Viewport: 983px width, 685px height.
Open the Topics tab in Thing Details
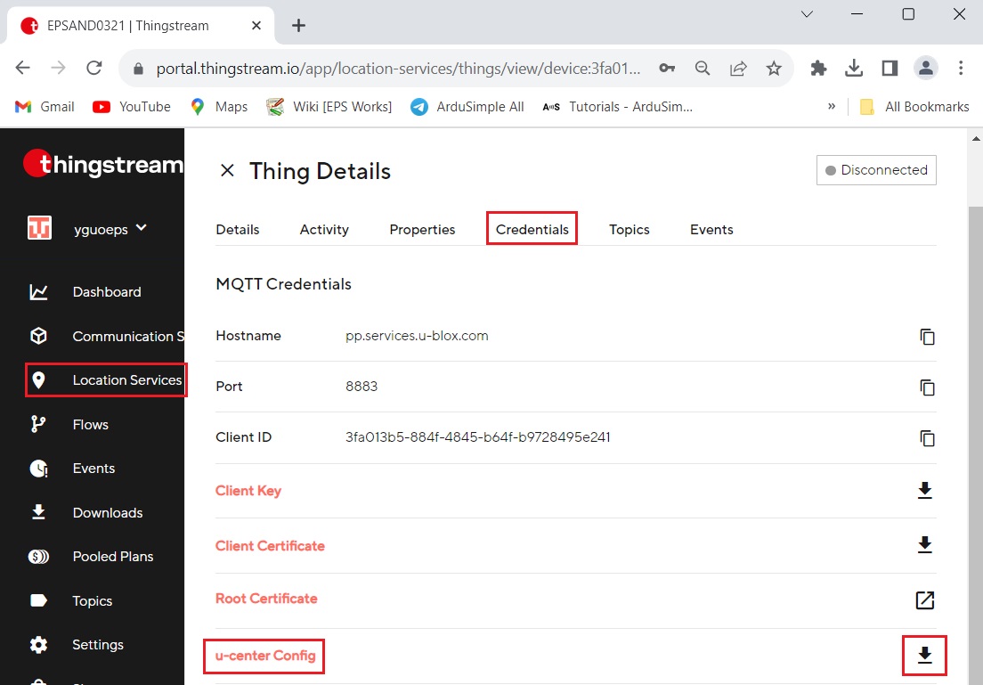pos(629,230)
